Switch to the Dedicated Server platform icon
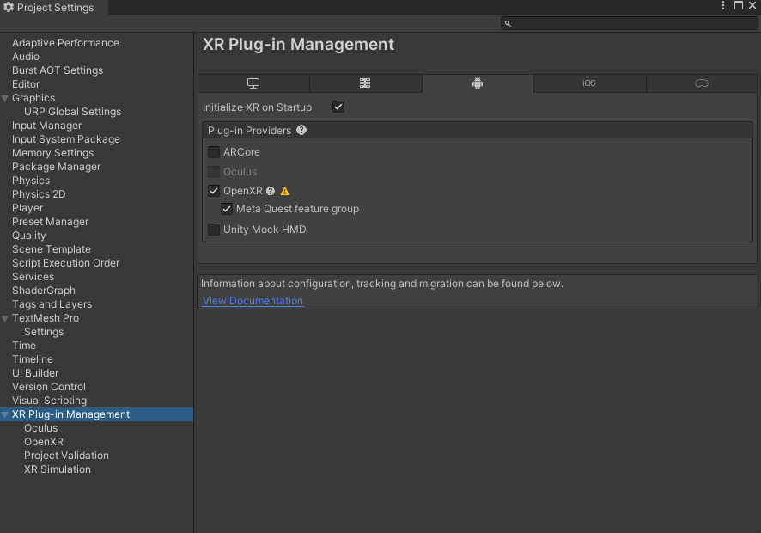 [365, 83]
